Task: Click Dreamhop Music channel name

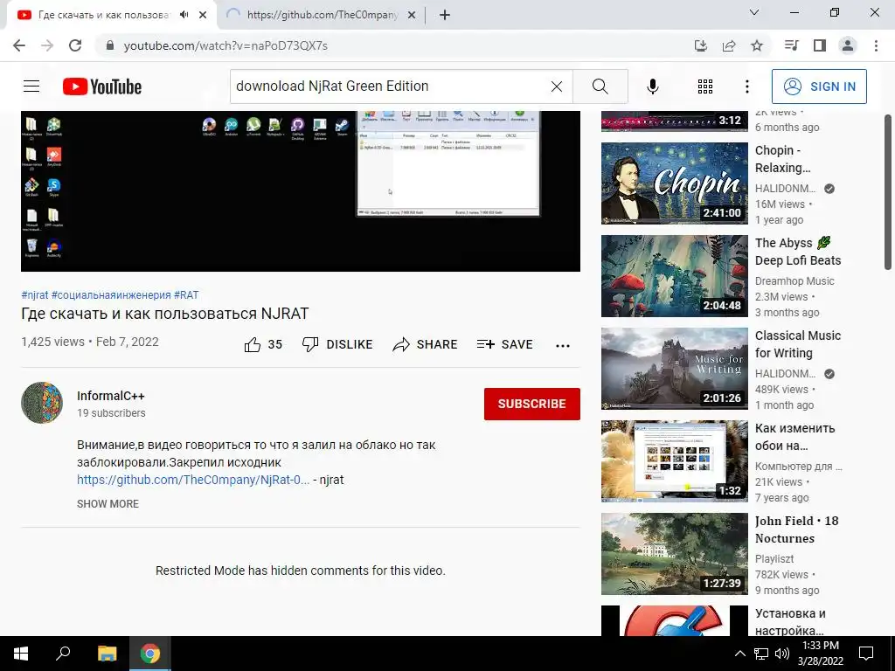Action: pyautogui.click(x=794, y=281)
